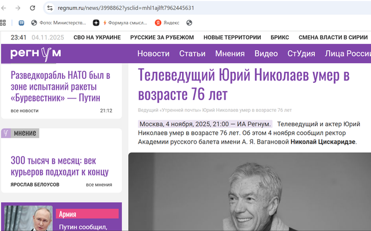This screenshot has height=231, width=371.
Task: Open the black four-point star bookmark icon
Action: (x=96, y=23)
